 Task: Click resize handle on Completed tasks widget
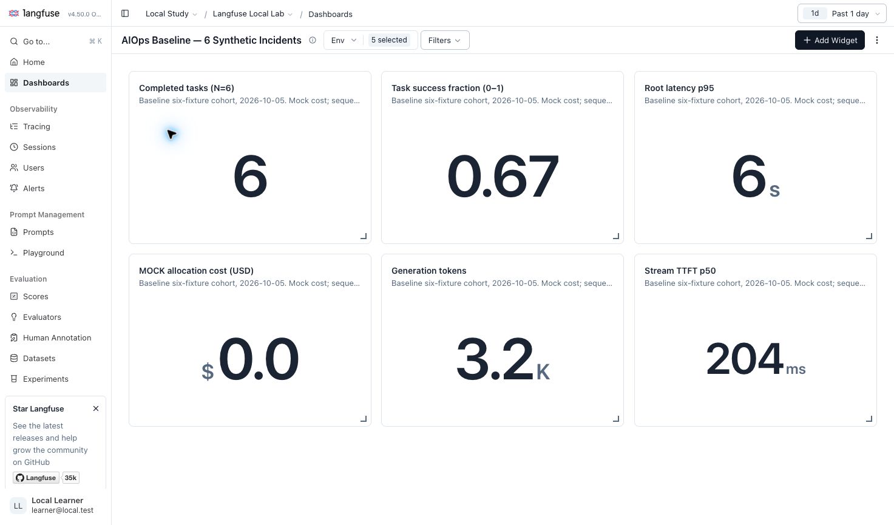(x=364, y=236)
